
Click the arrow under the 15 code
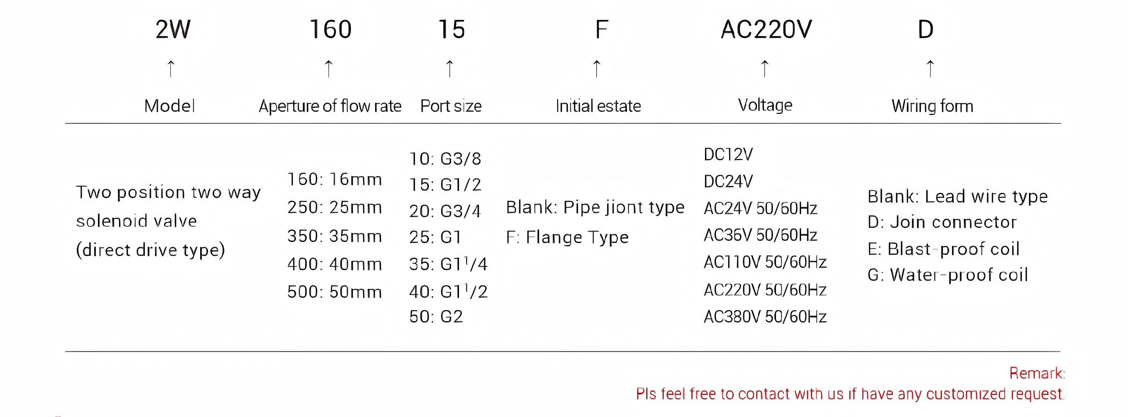click(x=450, y=69)
